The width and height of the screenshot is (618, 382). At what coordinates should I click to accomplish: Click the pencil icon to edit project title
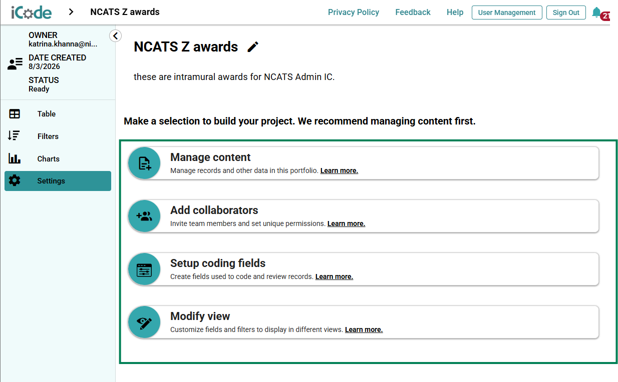253,47
